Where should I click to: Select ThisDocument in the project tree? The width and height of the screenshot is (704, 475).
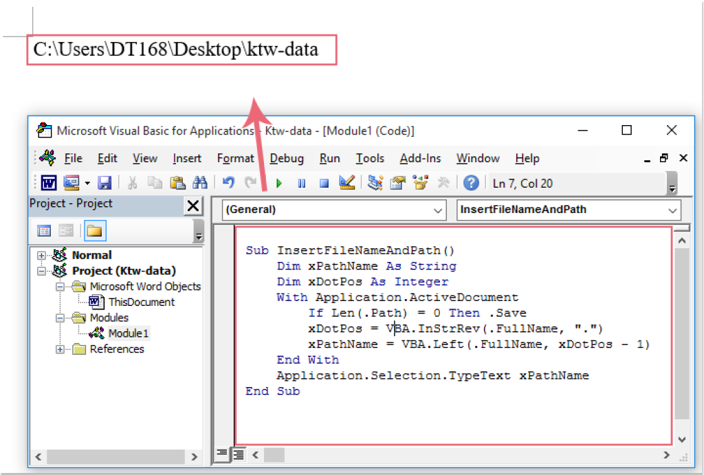point(141,302)
